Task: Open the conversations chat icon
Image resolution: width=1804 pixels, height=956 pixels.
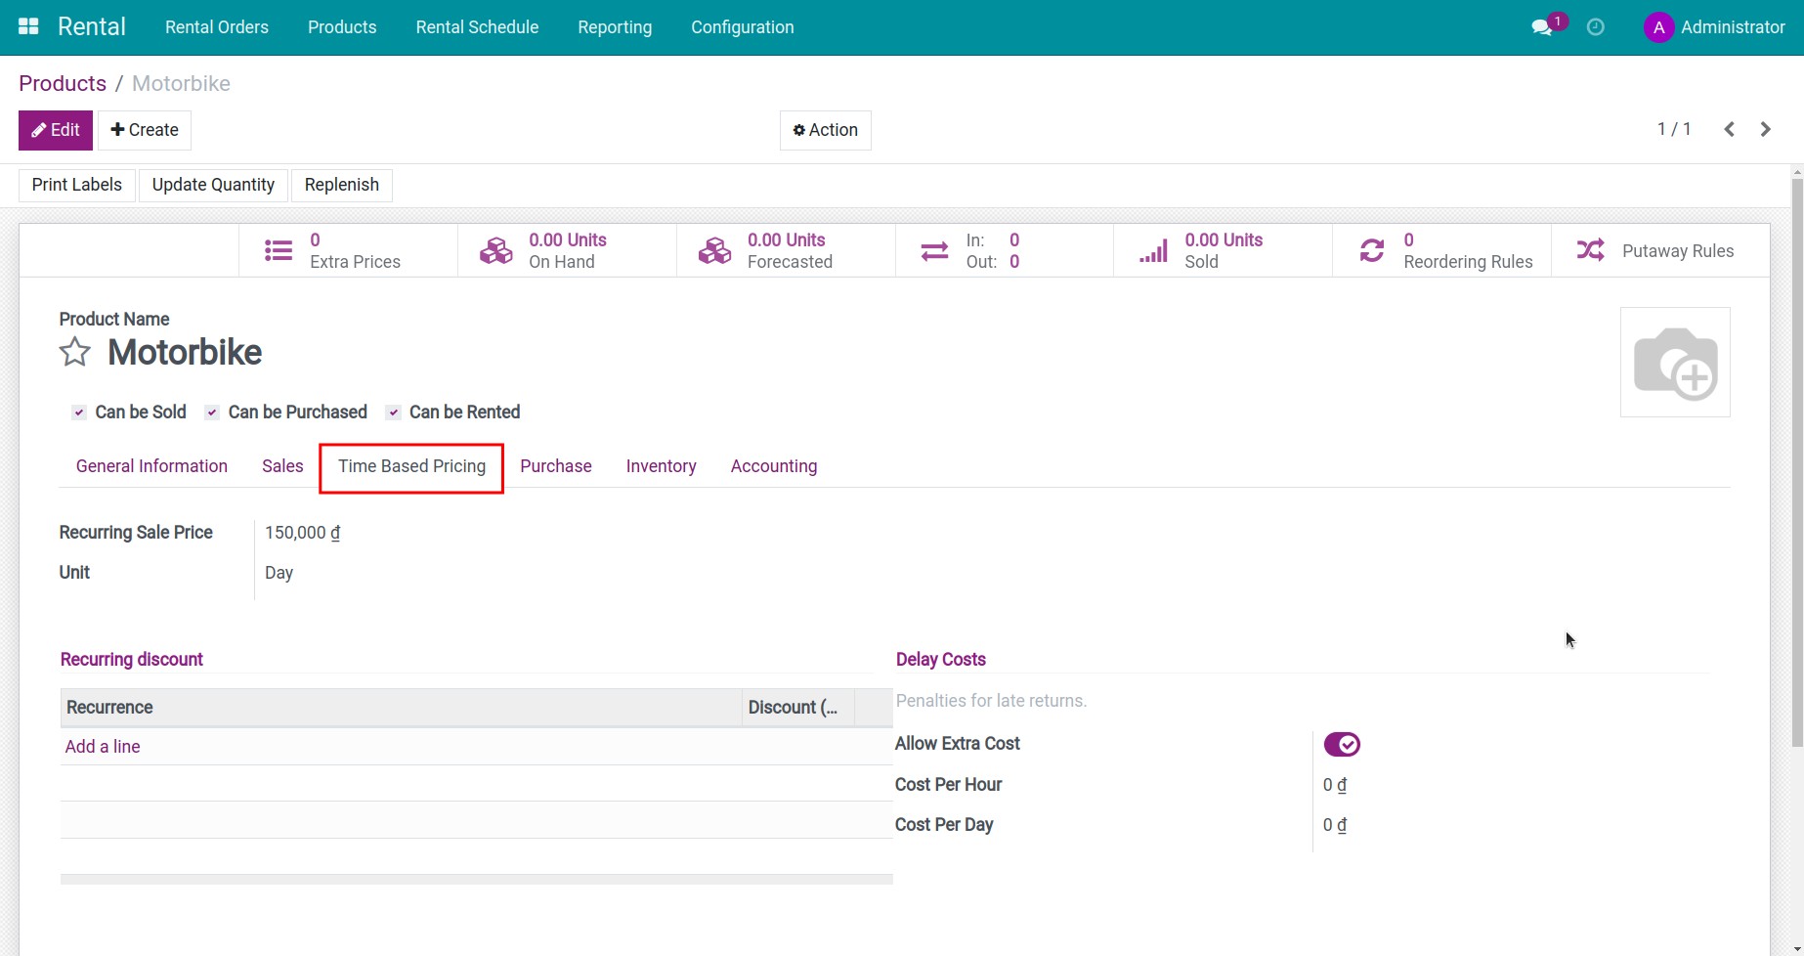Action: (1542, 27)
